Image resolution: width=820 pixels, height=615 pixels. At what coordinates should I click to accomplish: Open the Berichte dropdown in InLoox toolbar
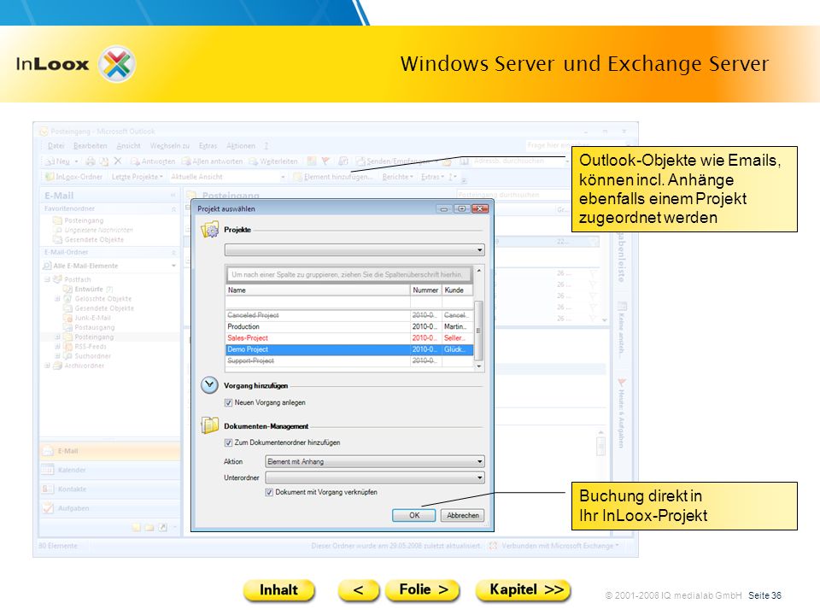(397, 177)
